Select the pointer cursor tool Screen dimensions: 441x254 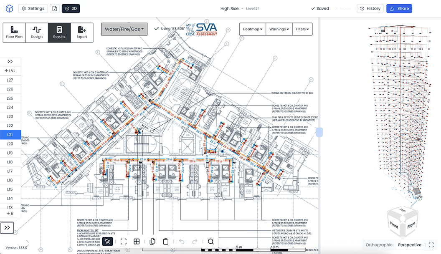[x=107, y=241]
